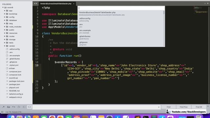Click the code minimap preview
The height and width of the screenshot is (118, 210).
coord(200,10)
